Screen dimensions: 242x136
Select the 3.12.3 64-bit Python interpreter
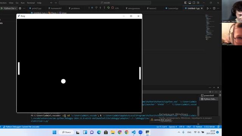tap(209, 127)
